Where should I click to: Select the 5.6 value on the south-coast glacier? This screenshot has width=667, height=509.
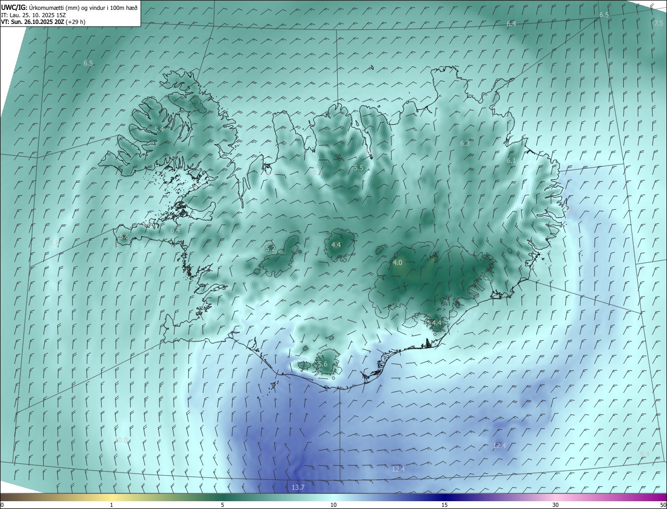[x=323, y=364]
